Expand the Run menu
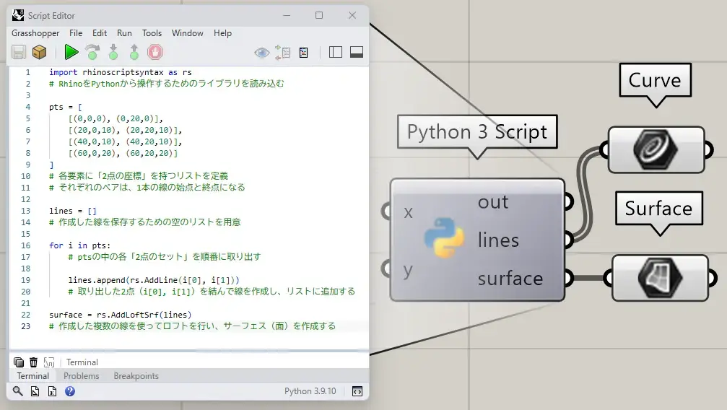This screenshot has height=410, width=727. 124,33
